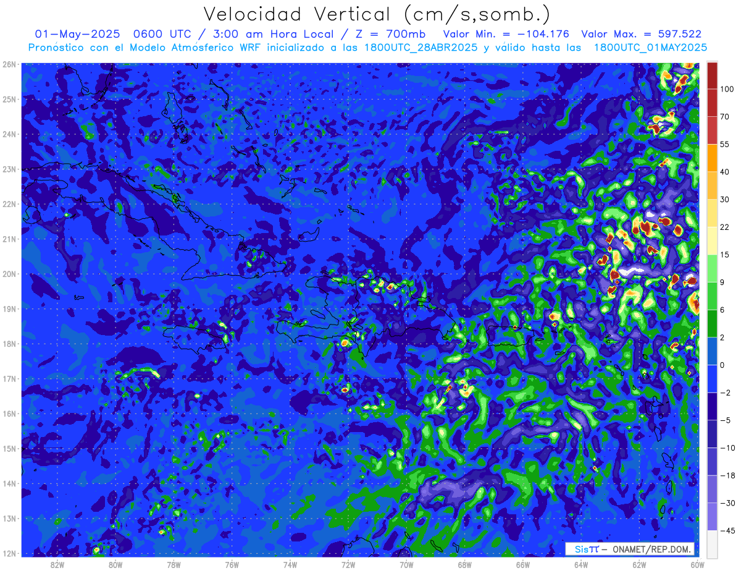Click the "0600 UTC" time text
Image resolution: width=741 pixels, height=573 pixels.
tap(164, 34)
